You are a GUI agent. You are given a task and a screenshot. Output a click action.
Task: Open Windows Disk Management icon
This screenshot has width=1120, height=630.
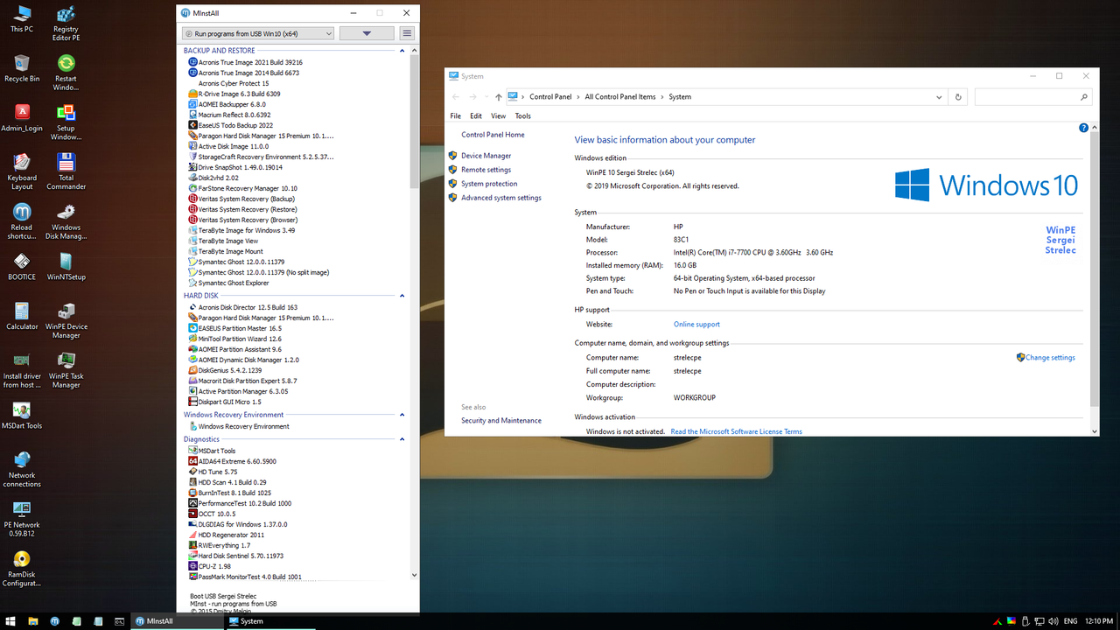(66, 221)
